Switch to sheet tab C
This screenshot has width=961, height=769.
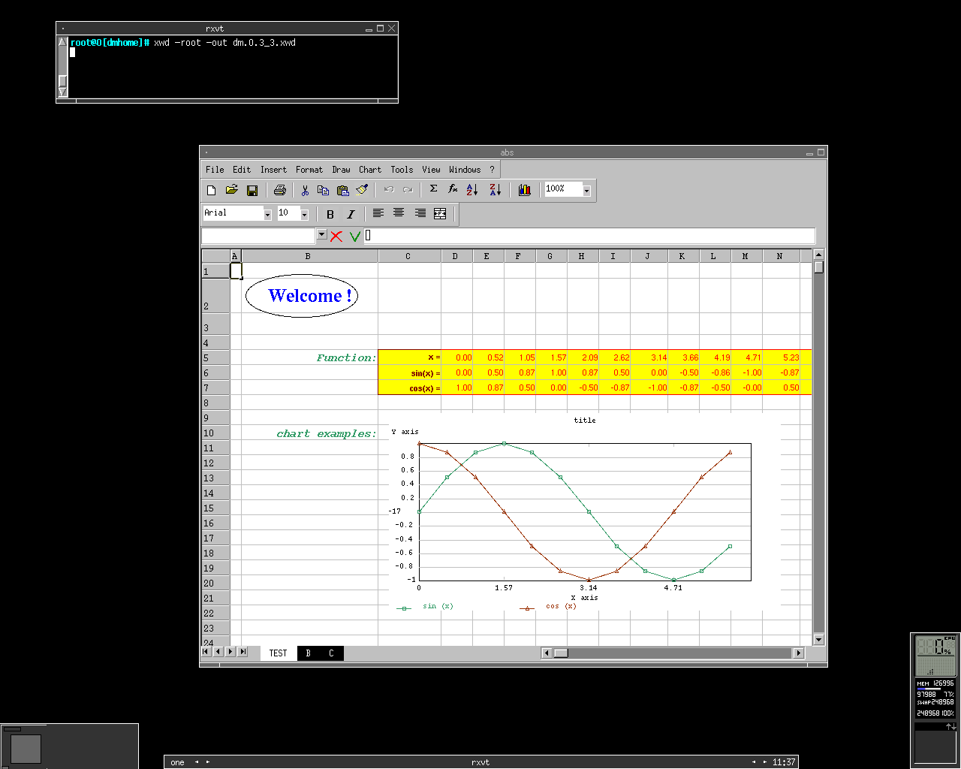pyautogui.click(x=331, y=653)
